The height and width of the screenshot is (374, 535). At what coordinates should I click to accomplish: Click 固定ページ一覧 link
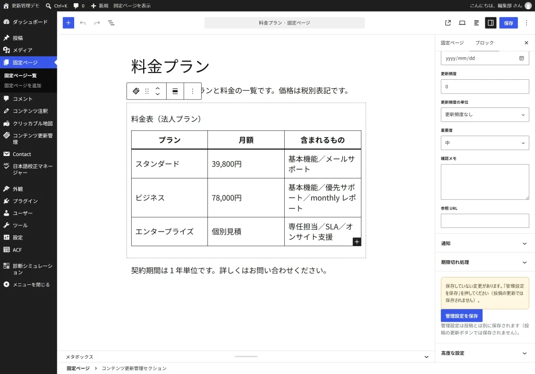20,76
